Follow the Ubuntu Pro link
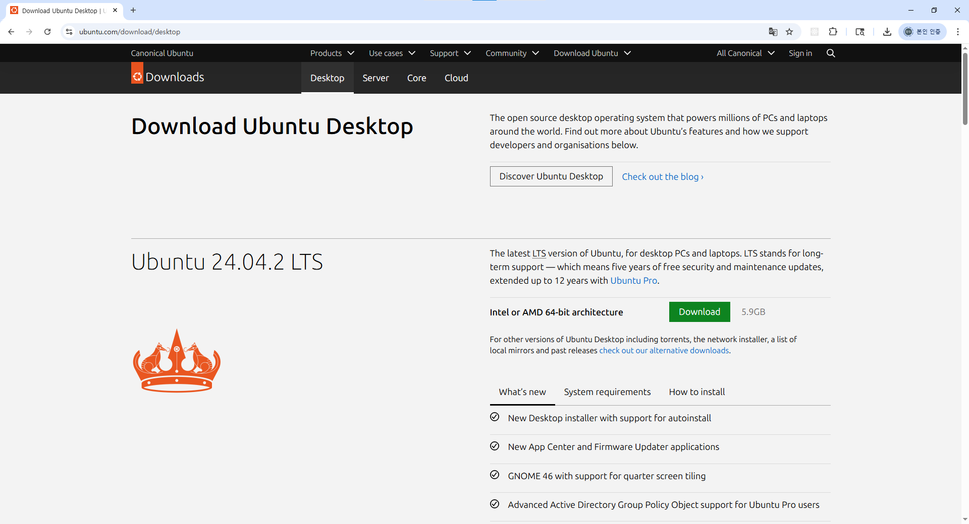 [634, 281]
